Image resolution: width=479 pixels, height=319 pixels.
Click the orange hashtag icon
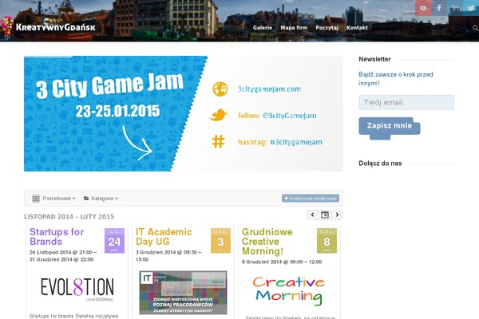[x=218, y=142]
